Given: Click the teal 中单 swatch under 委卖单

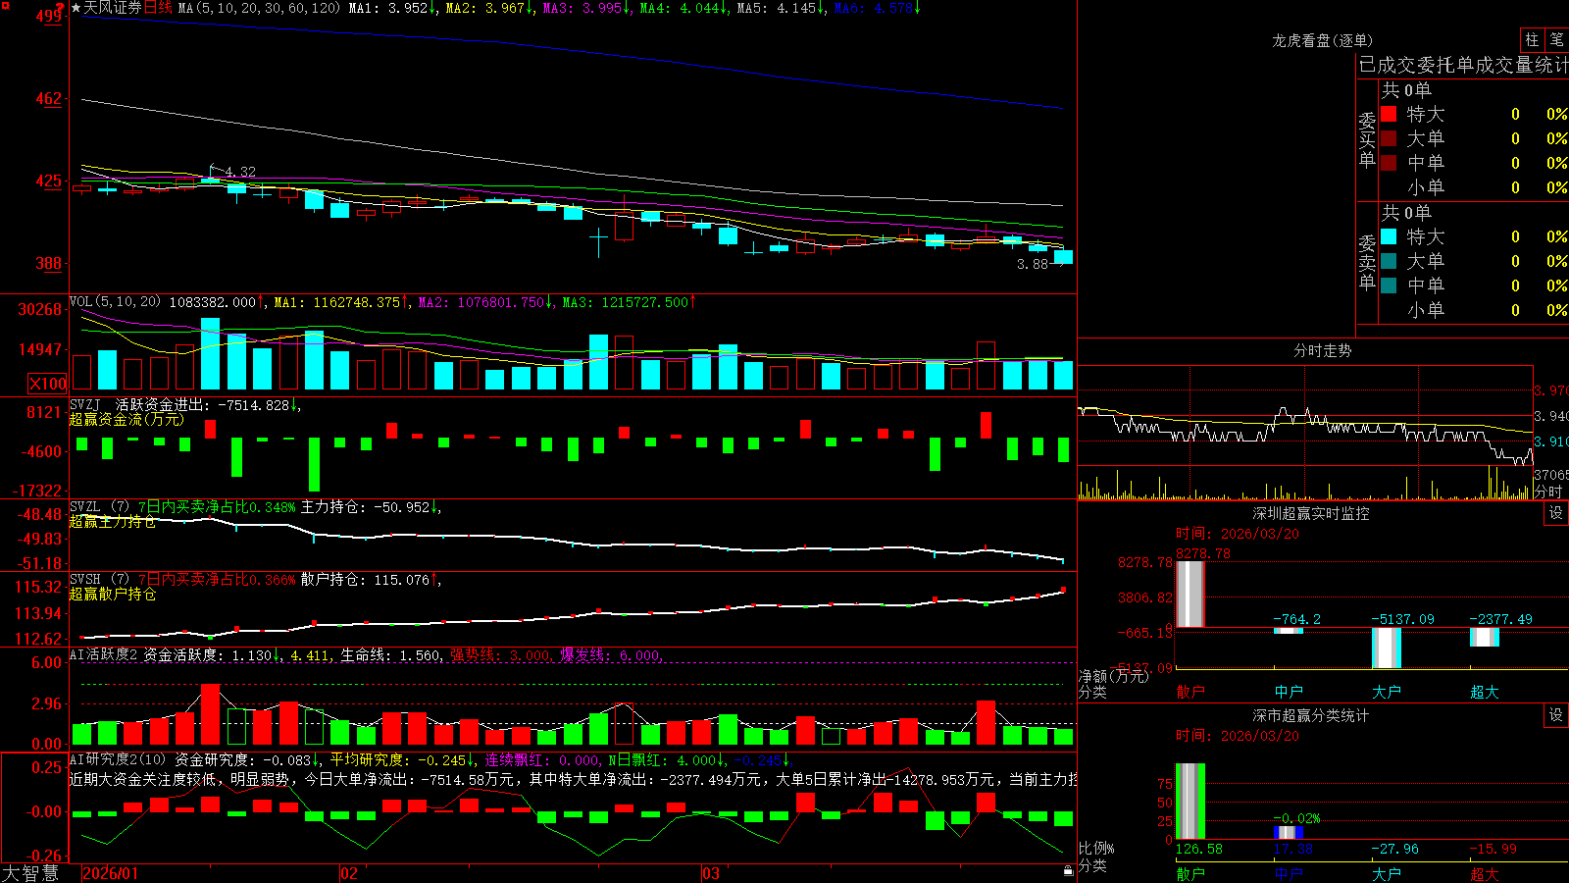Looking at the screenshot, I should (1389, 286).
